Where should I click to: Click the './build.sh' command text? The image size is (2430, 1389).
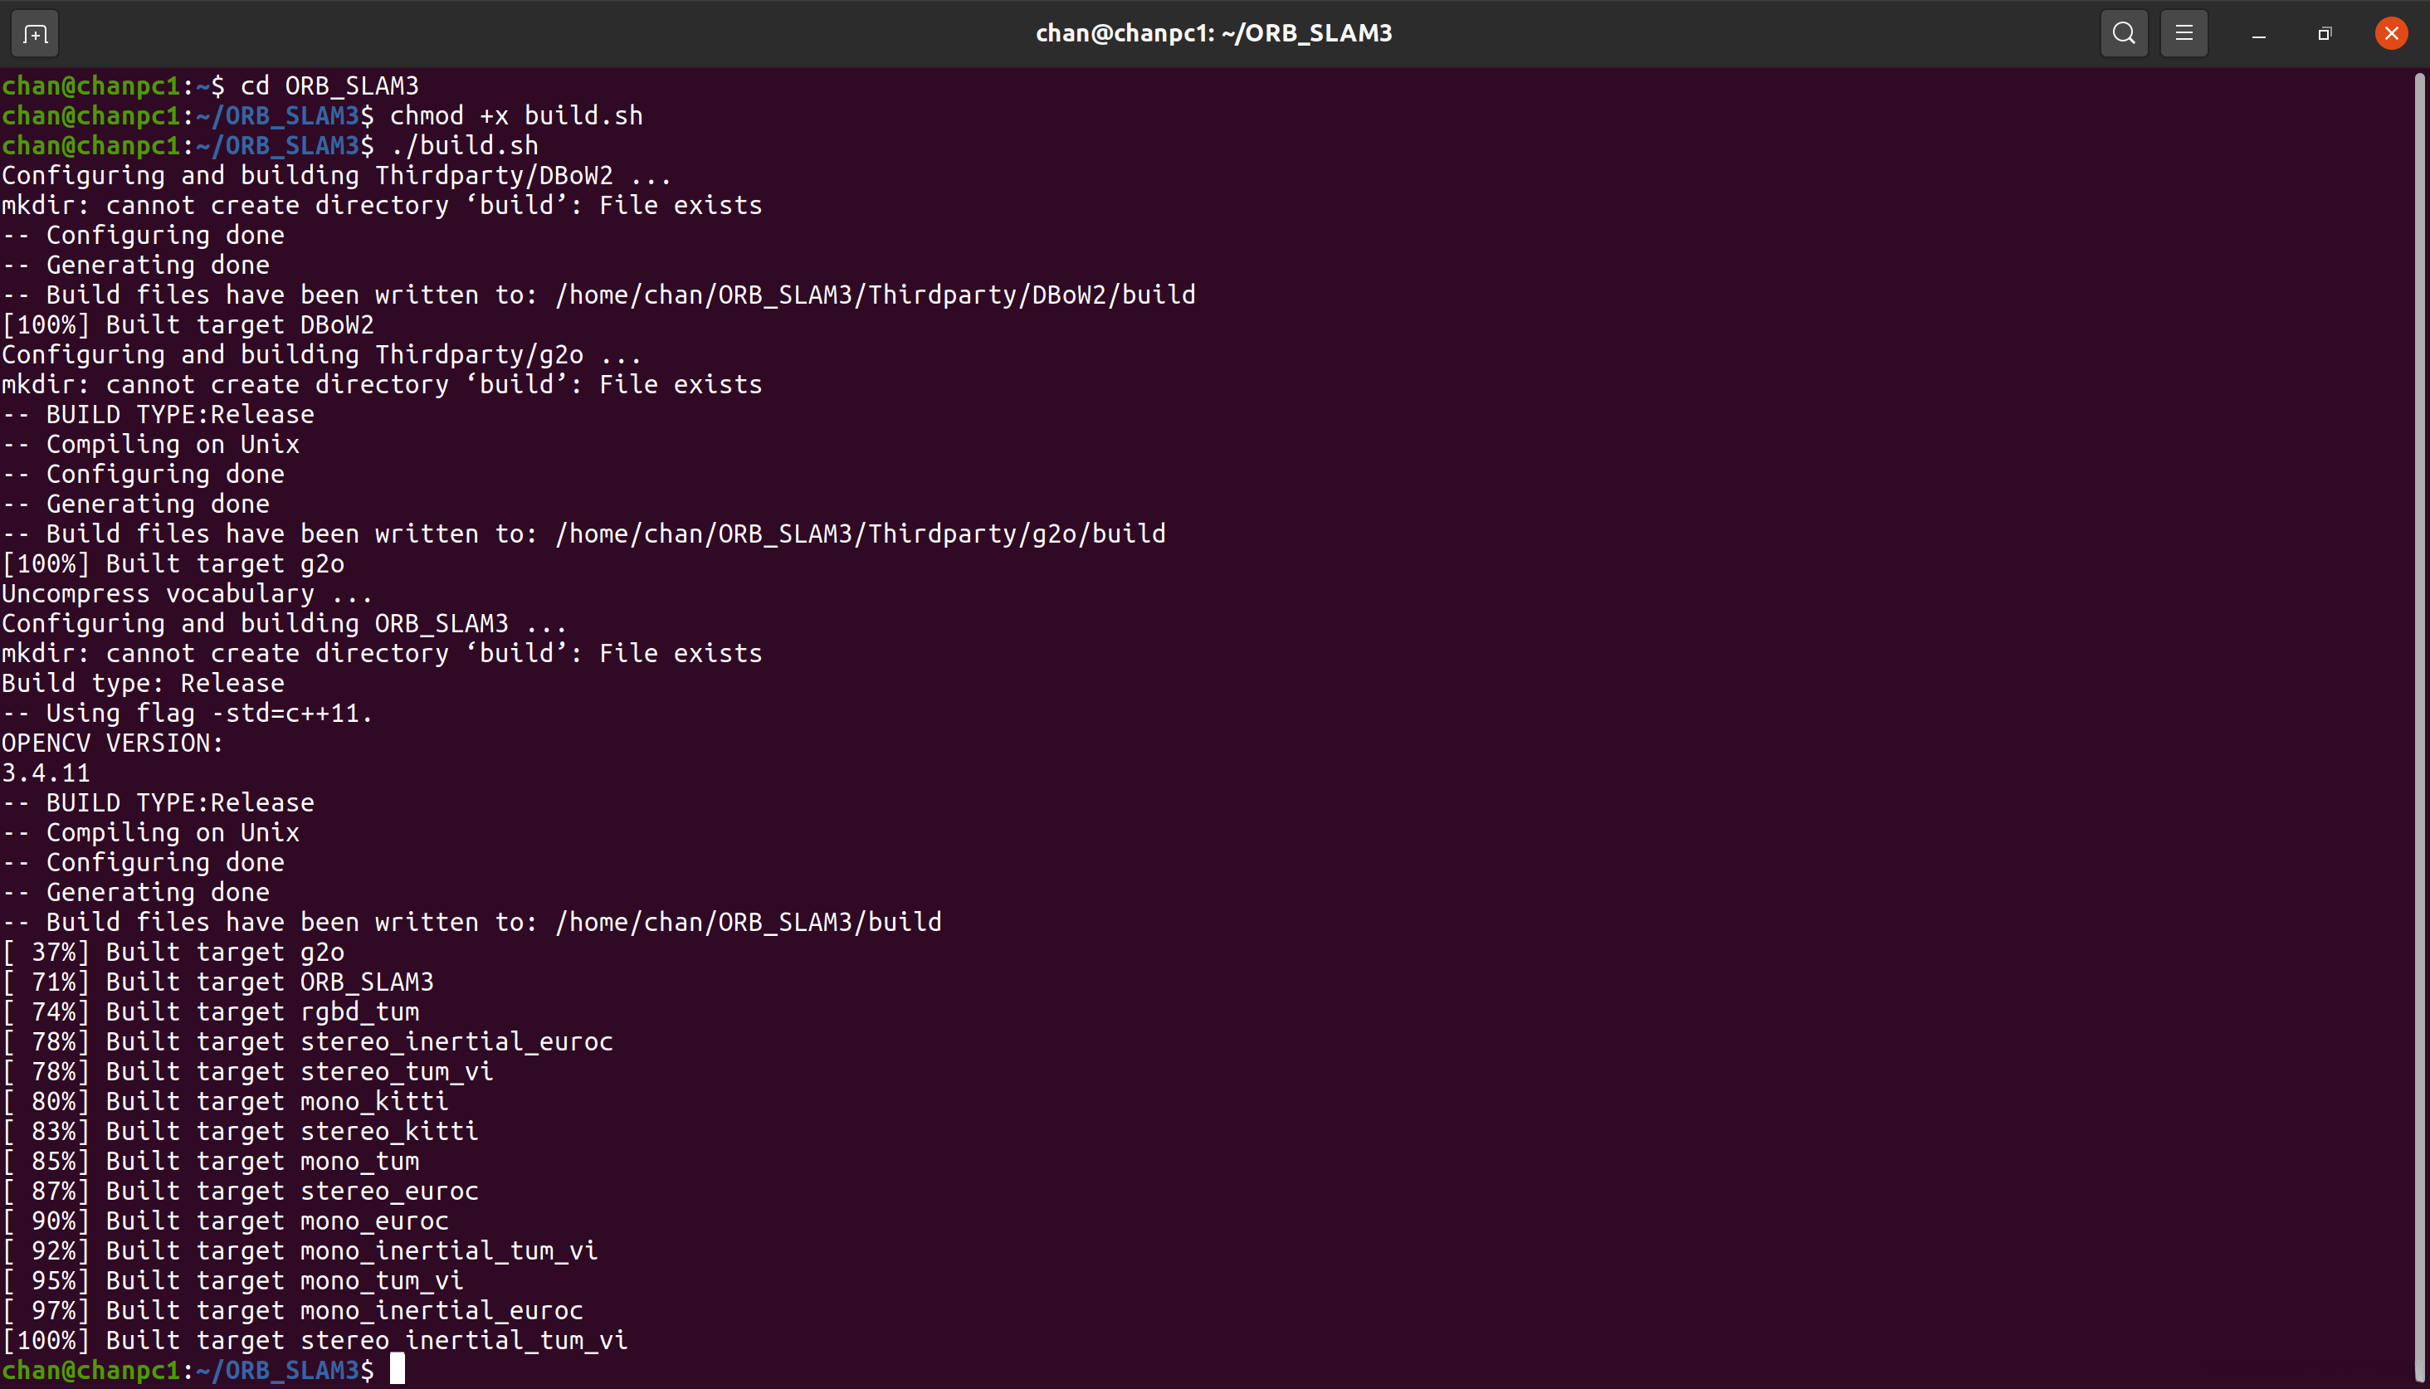[x=465, y=146]
